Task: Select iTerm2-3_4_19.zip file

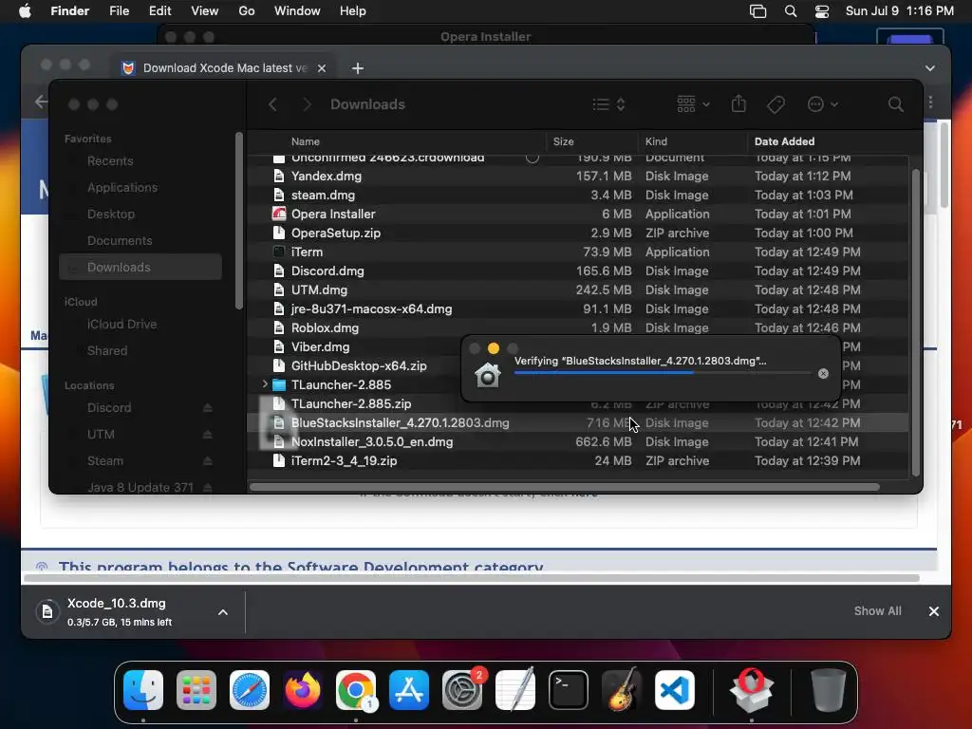Action: point(578,461)
